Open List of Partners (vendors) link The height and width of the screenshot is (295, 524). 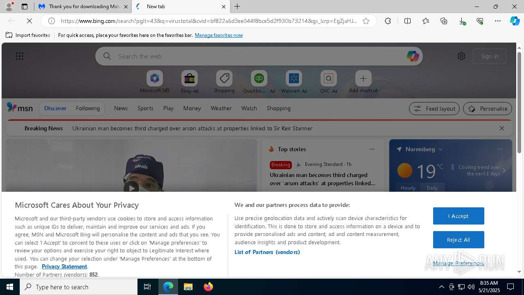click(267, 252)
